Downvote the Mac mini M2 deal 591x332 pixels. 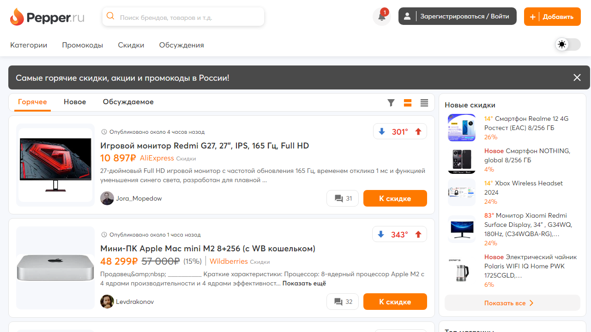pos(381,235)
